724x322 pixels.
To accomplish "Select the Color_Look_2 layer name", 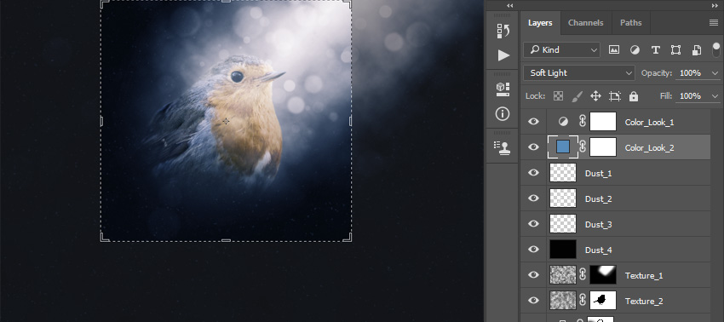I will point(649,148).
